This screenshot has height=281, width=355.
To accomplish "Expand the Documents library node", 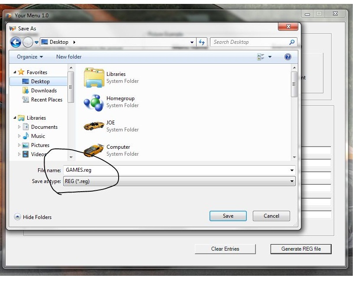I will coord(19,127).
